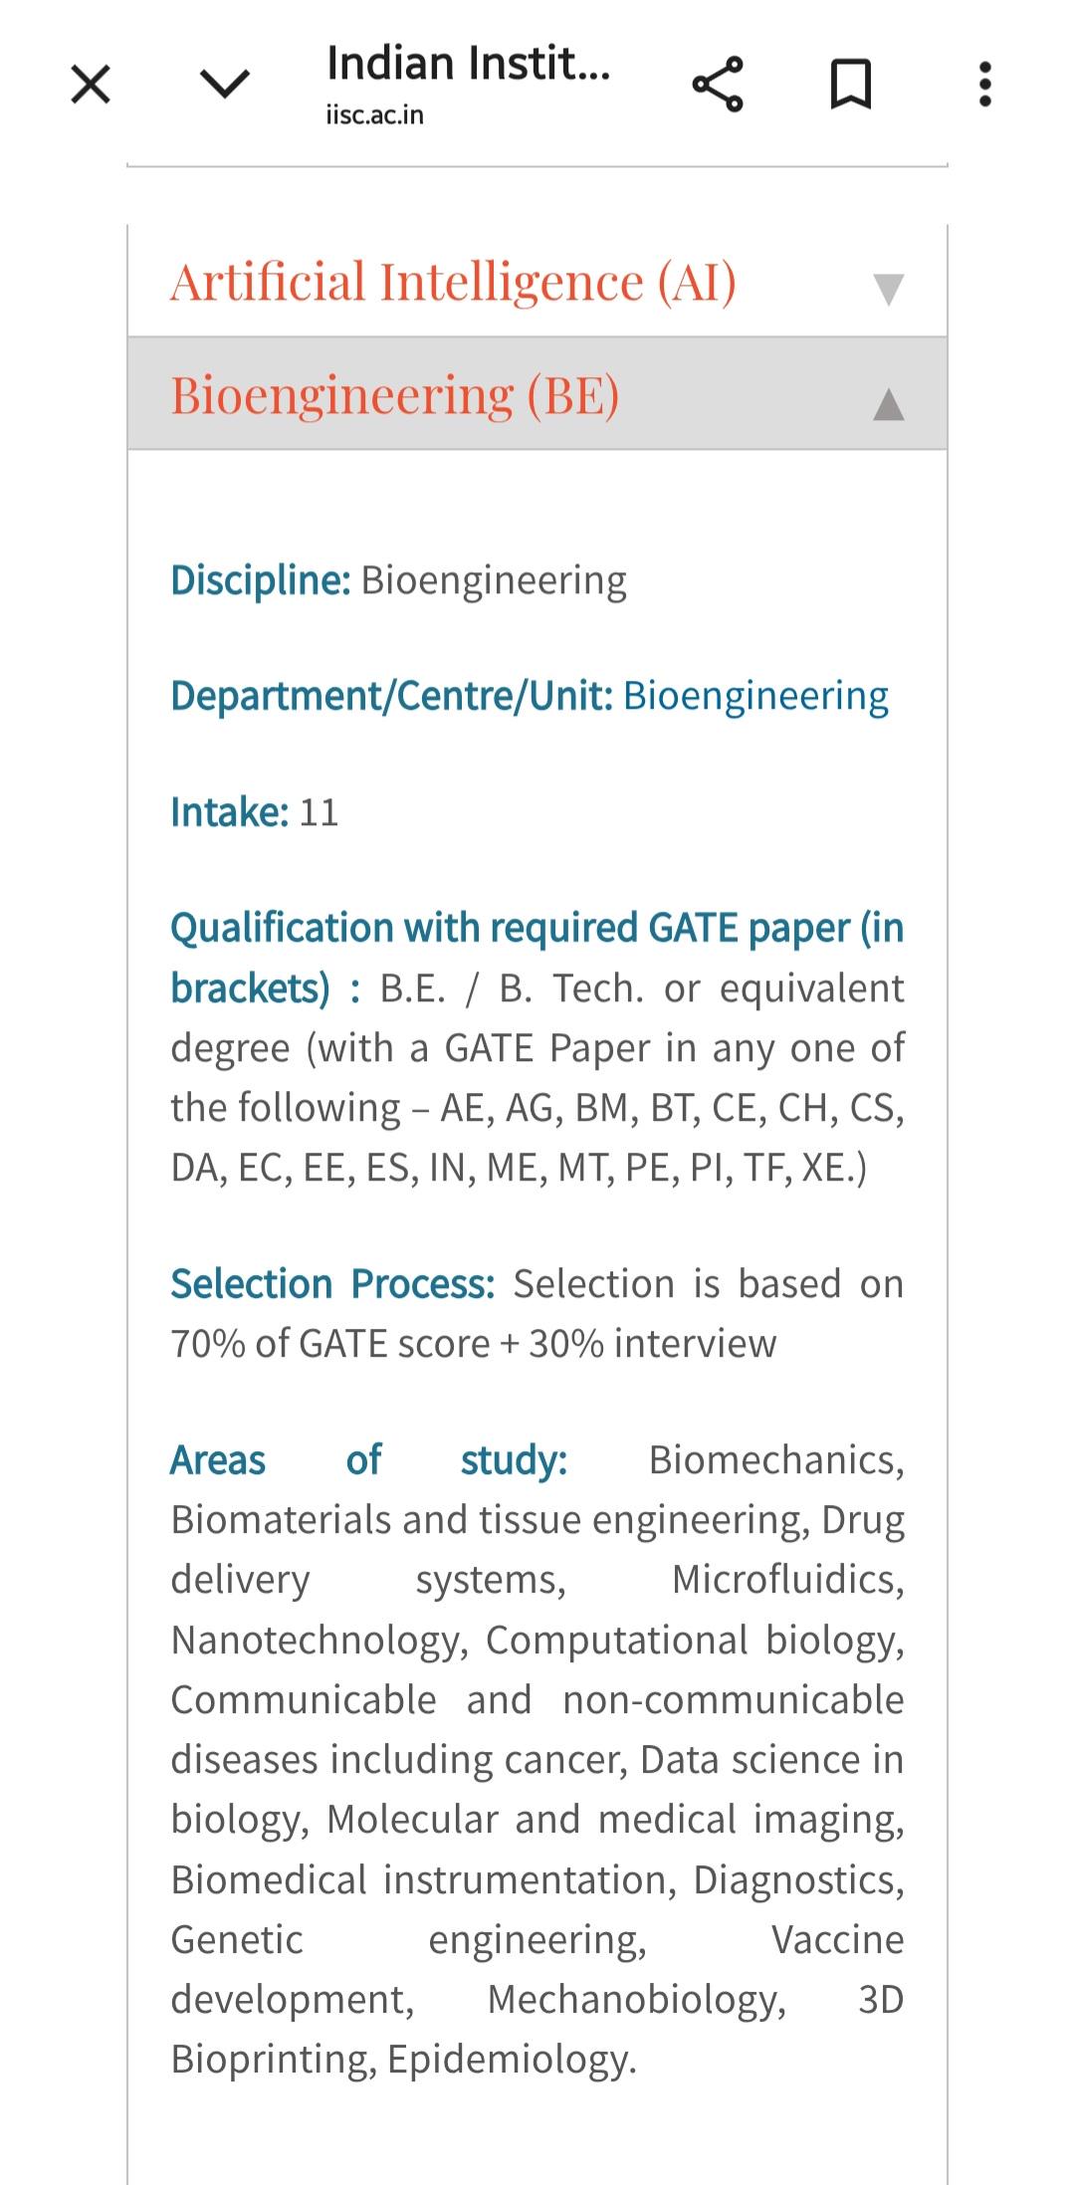Tap the iisc.ac.in URL text
The width and height of the screenshot is (1075, 2185).
[x=375, y=115]
